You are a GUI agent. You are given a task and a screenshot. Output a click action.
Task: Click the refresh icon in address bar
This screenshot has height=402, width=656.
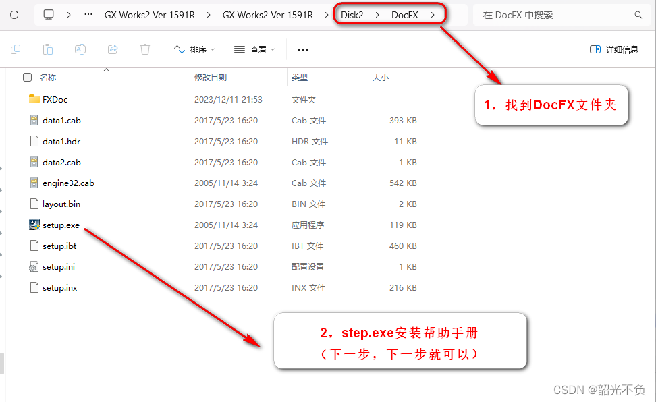14,15
